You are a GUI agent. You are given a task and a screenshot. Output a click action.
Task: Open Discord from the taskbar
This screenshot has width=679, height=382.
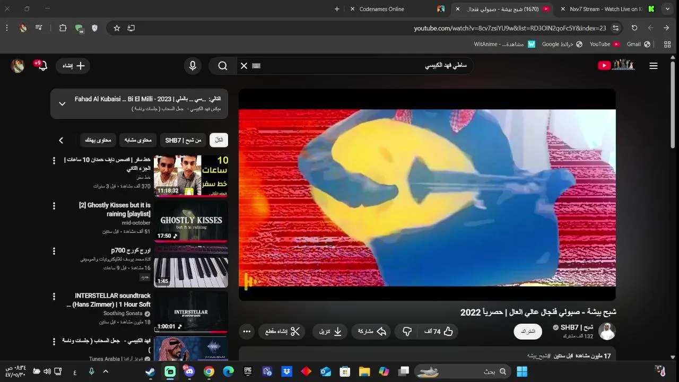(189, 371)
